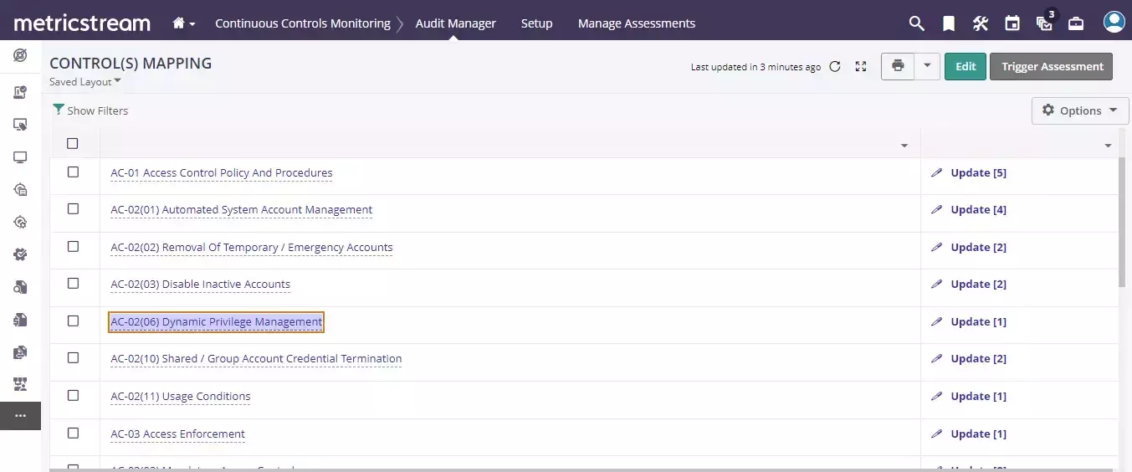
Task: Check the AC-02(11) Usage Conditions row
Action: 73,395
